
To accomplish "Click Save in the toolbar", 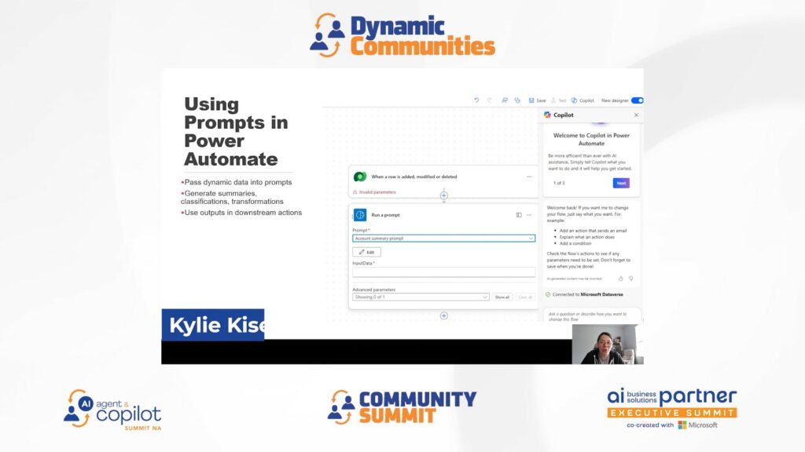I will point(538,100).
